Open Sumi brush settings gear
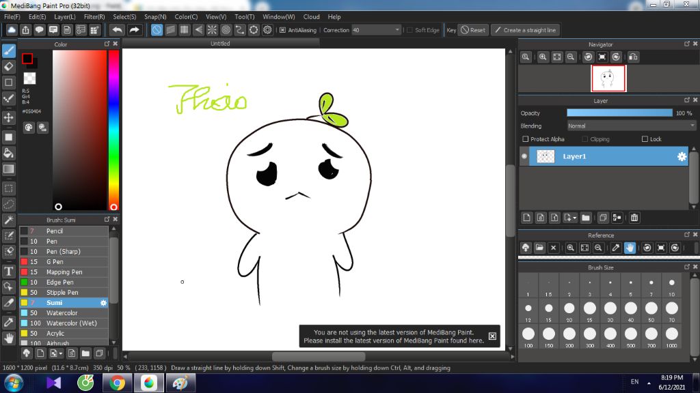The image size is (700, 393). coord(104,302)
